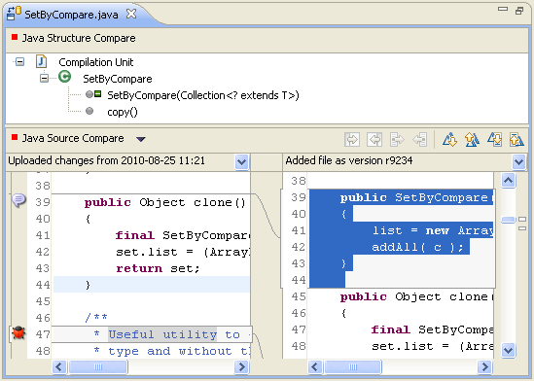Close the SetByCompare.java tab
The height and width of the screenshot is (381, 534).
point(131,14)
